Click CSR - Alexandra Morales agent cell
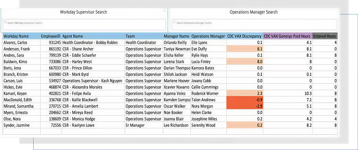Screen dimensions: 358x150 click(x=93, y=87)
